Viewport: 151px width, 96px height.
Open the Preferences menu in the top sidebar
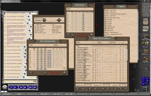coord(146,9)
